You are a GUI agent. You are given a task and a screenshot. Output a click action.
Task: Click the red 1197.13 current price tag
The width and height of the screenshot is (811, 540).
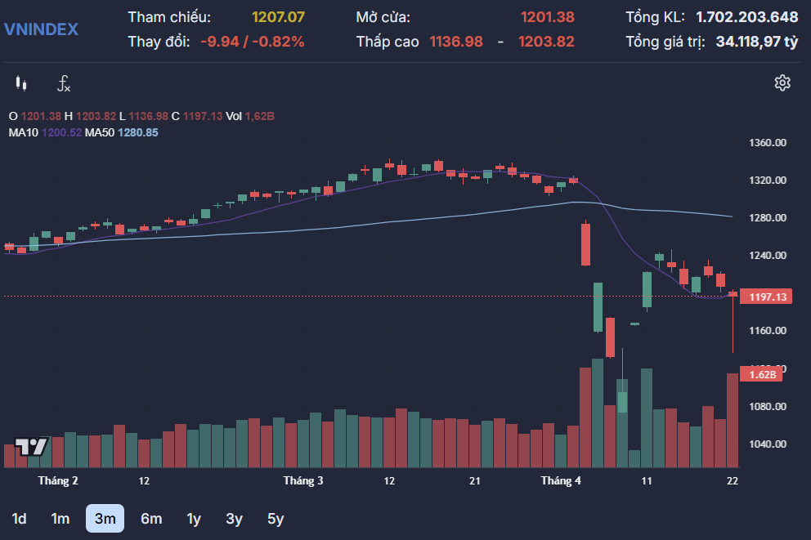pyautogui.click(x=766, y=297)
